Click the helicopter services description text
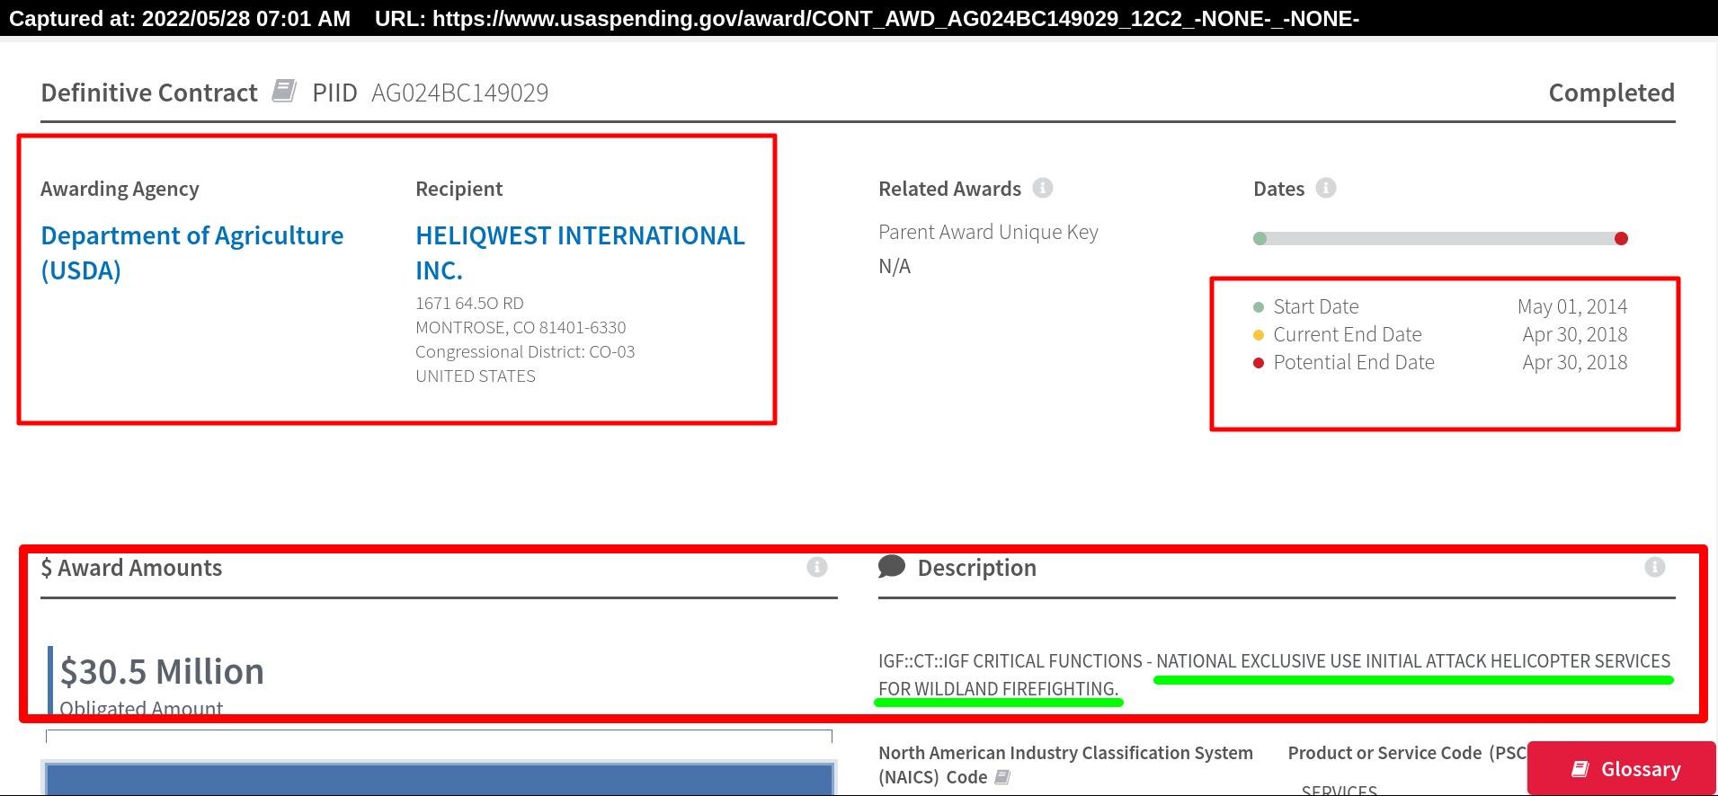This screenshot has width=1718, height=796. click(x=1274, y=675)
